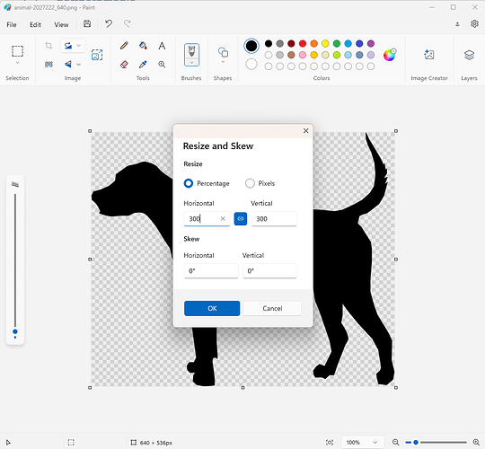Toggle maintain aspect ratio link
This screenshot has height=449, width=485.
coord(241,218)
